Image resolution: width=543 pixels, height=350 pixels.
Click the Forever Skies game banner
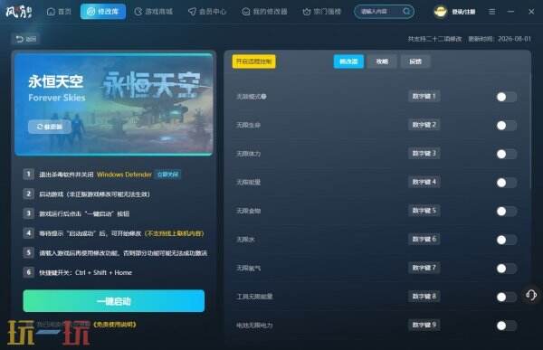point(114,104)
